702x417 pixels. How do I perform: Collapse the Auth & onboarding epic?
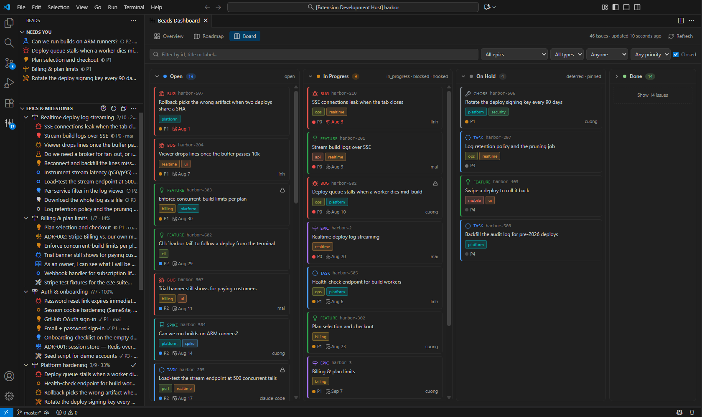click(26, 292)
